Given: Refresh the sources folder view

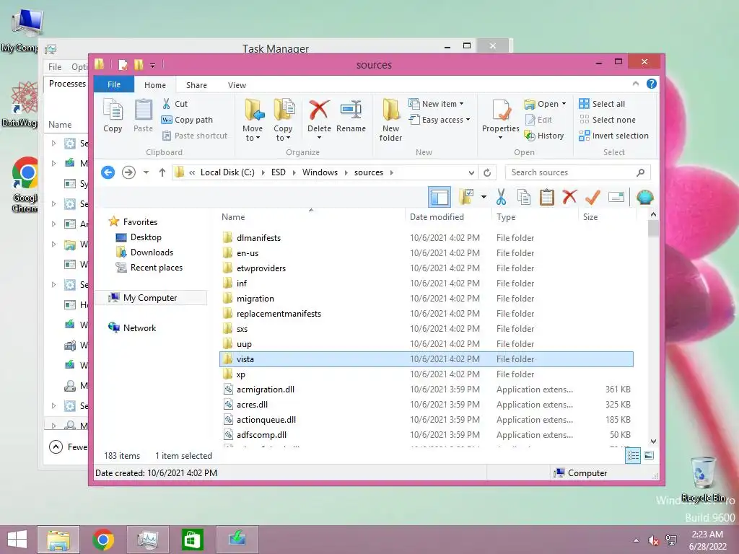Looking at the screenshot, I should [487, 172].
